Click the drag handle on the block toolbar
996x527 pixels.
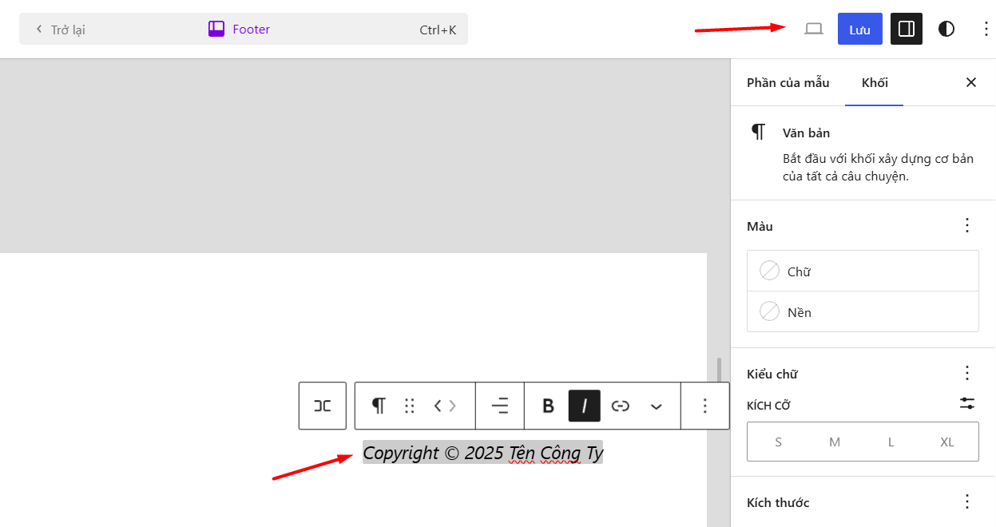410,406
